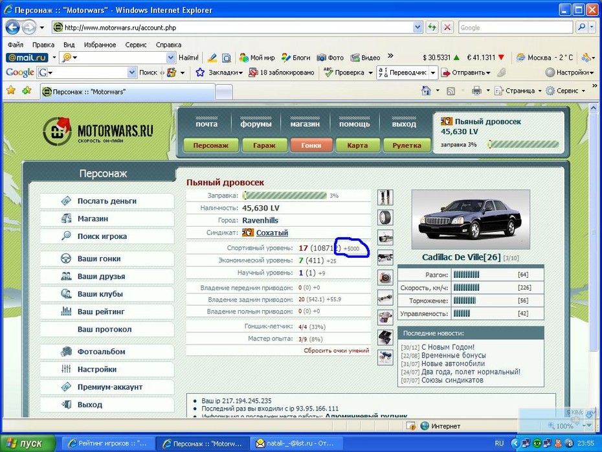Open Фото in mail.ru toolbar
Image resolution: width=602 pixels, height=452 pixels.
point(330,58)
